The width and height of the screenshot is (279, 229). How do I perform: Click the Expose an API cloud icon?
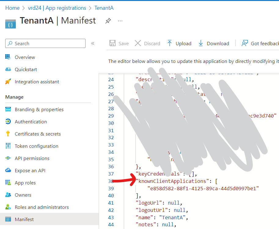(x=8, y=170)
